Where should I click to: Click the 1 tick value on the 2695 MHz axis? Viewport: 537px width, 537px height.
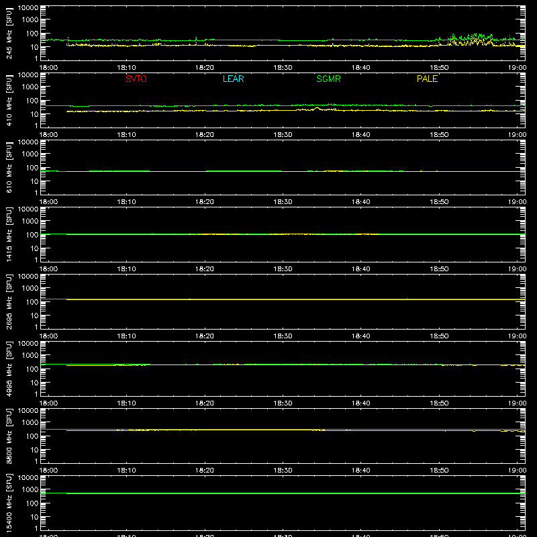pyautogui.click(x=36, y=327)
